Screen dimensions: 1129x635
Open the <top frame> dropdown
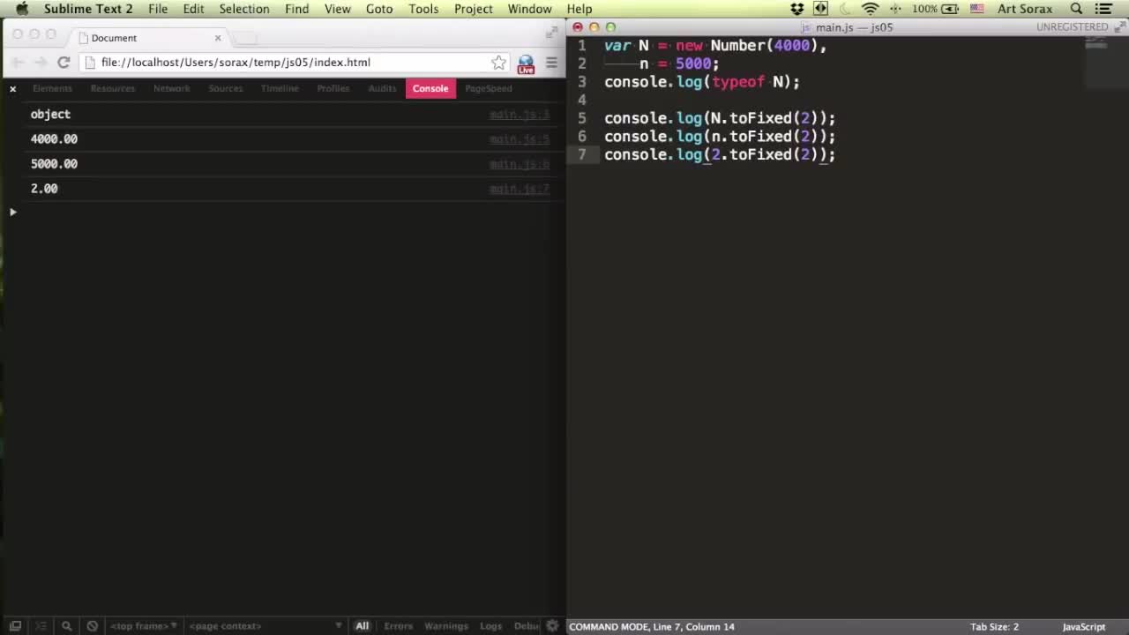pos(143,626)
